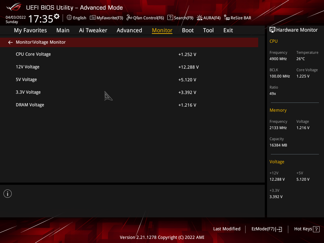Click the Hardware Monitor screen icon
The height and width of the screenshot is (243, 324).
(x=272, y=30)
